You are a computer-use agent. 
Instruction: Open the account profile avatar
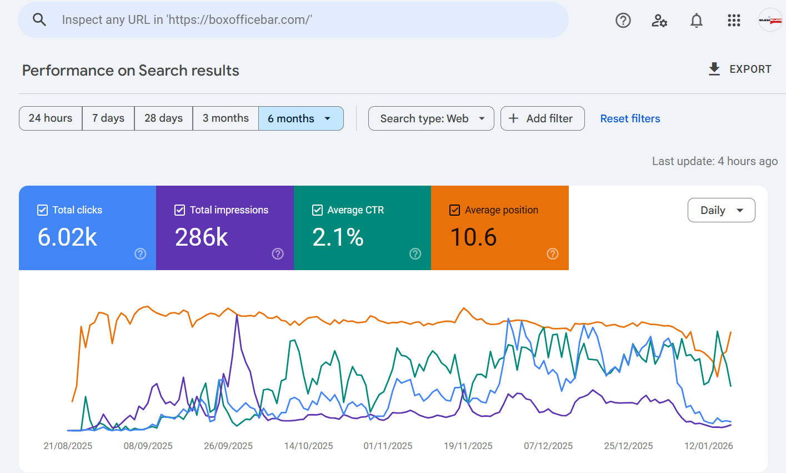[770, 21]
